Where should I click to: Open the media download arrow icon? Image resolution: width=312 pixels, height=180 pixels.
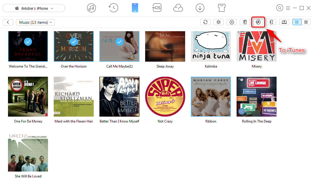click(200, 8)
